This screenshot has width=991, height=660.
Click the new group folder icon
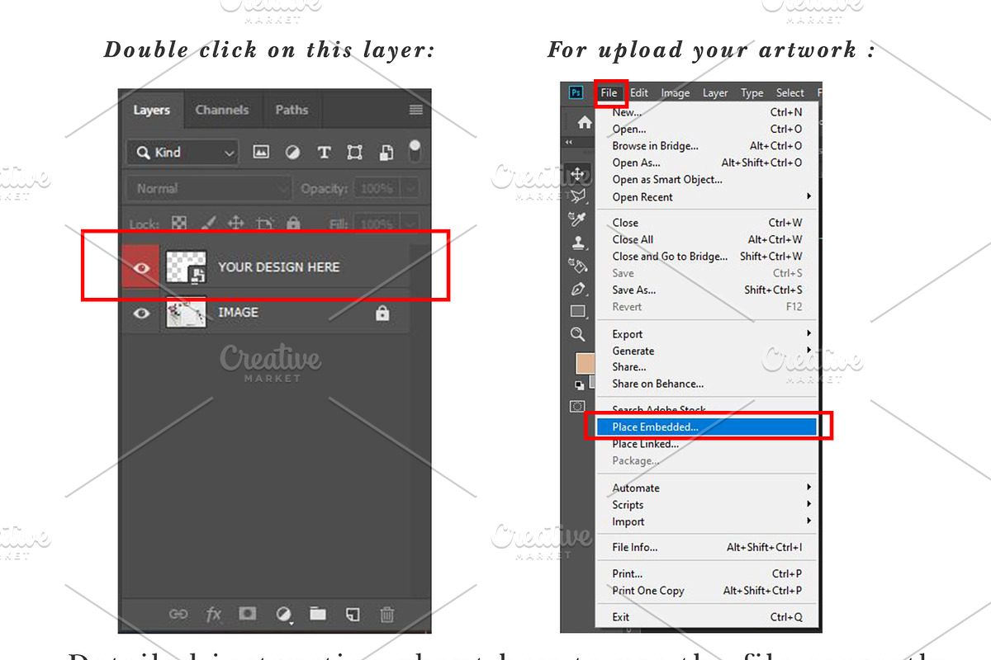click(318, 614)
